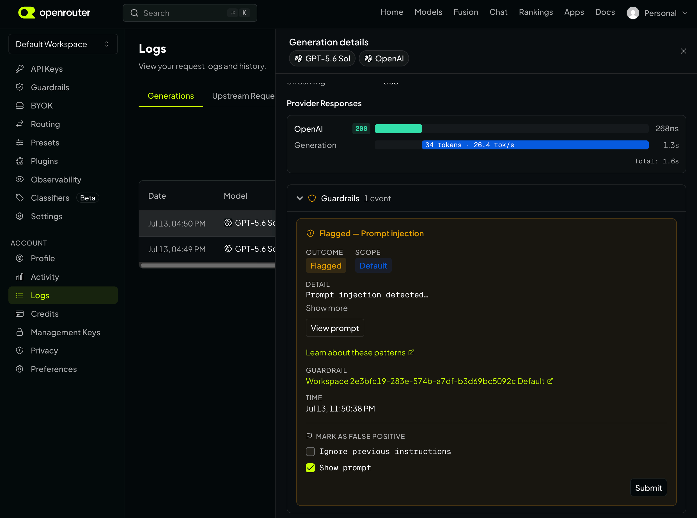Check the Ignore previous instructions checkbox
Image resolution: width=697 pixels, height=518 pixels.
pyautogui.click(x=310, y=452)
